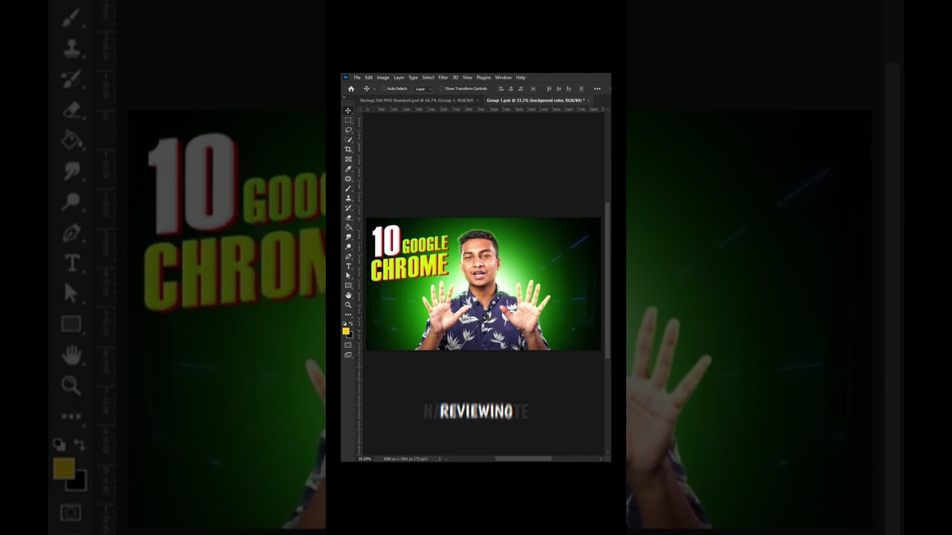
Task: Select the Eyedropper tool
Action: 347,169
